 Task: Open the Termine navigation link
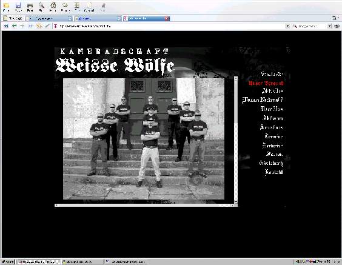point(273,136)
